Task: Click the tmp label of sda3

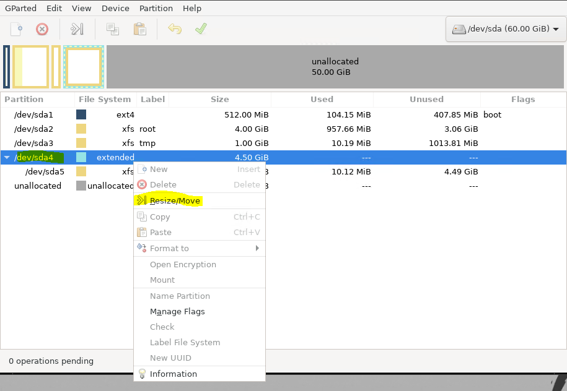Action: (147, 144)
